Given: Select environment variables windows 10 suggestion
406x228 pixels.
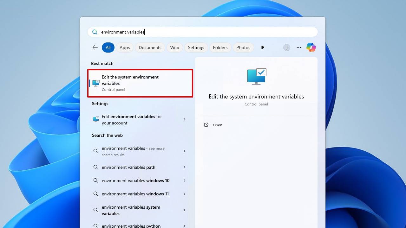Looking at the screenshot, I should (x=140, y=180).
